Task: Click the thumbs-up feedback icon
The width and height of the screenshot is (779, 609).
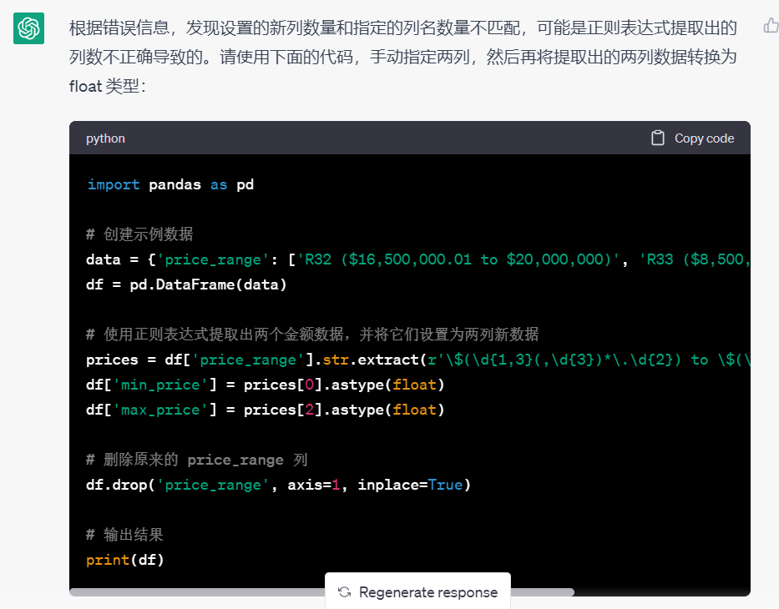Action: click(x=771, y=25)
